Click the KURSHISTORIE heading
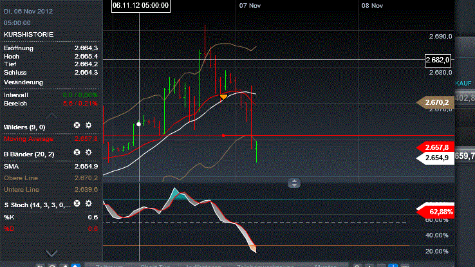This screenshot has width=475, height=267. point(28,35)
